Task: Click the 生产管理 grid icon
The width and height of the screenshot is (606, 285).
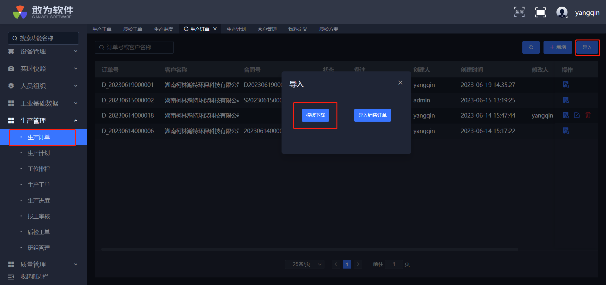Action: 11,121
